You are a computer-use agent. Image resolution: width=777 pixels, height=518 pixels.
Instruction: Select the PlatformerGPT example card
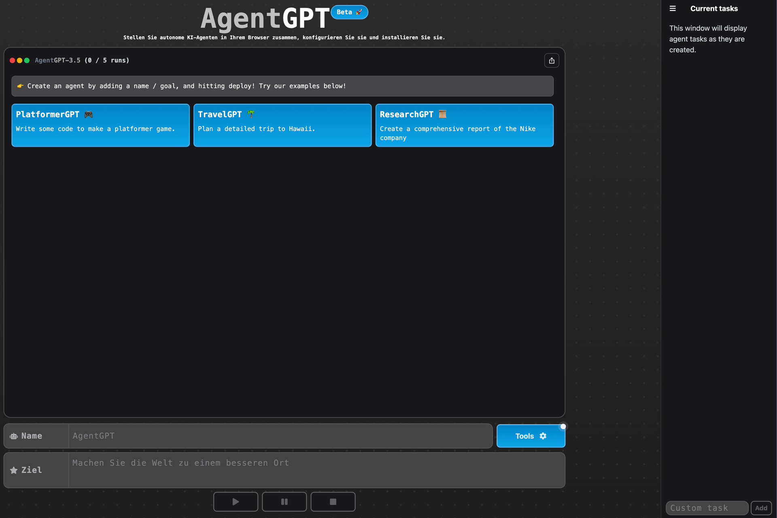point(100,125)
